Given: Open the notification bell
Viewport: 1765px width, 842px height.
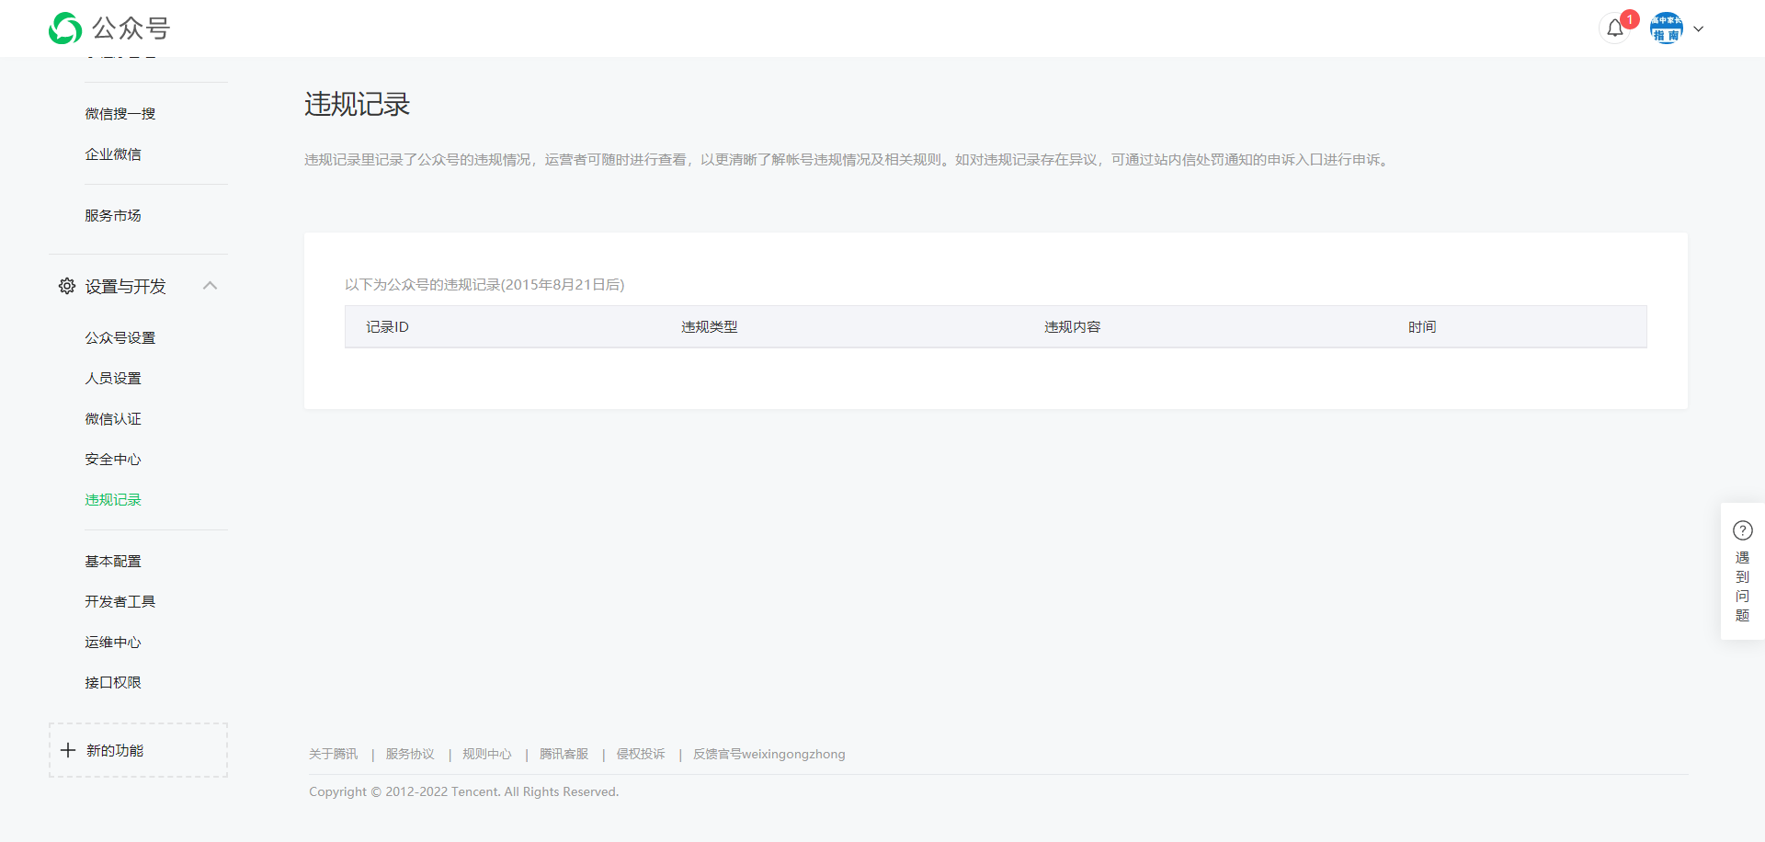Looking at the screenshot, I should [1614, 28].
